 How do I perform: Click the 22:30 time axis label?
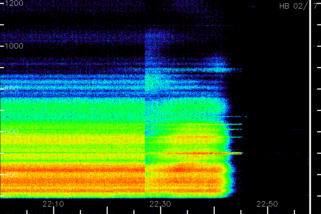[x=160, y=204]
